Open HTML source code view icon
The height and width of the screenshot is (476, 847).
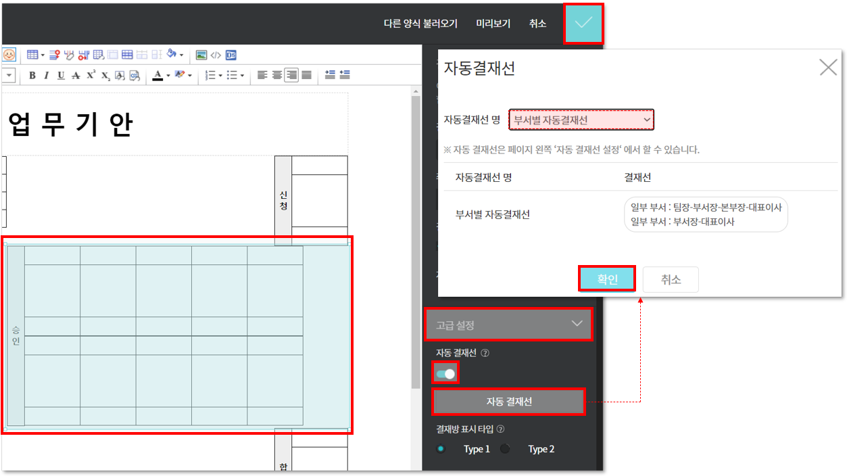click(216, 55)
